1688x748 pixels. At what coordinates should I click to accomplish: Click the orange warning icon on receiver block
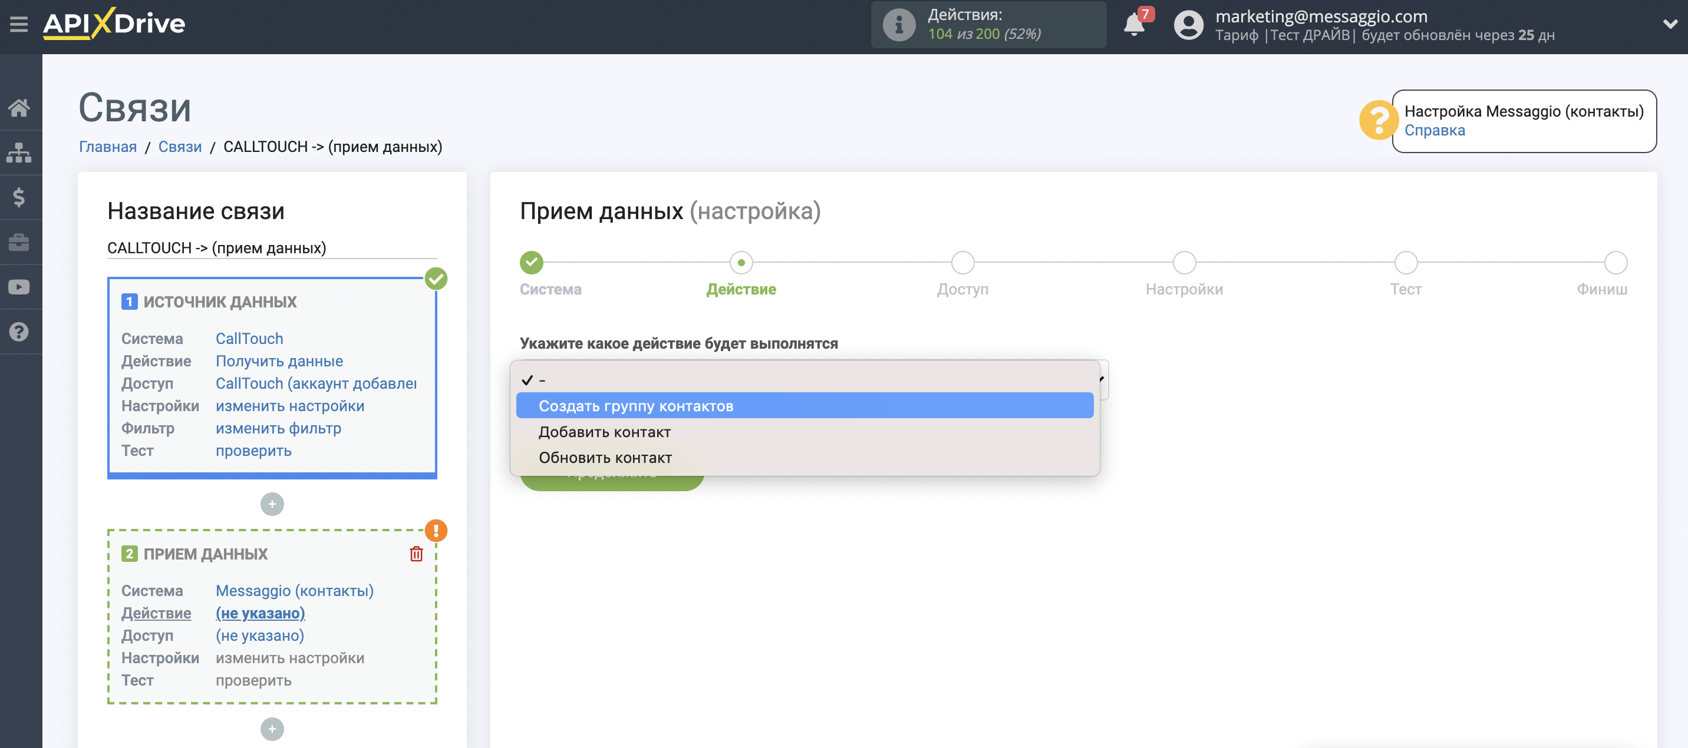click(436, 531)
